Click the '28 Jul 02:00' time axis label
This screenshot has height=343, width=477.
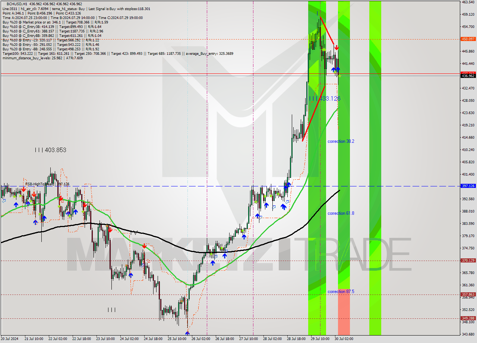pyautogui.click(x=272, y=339)
